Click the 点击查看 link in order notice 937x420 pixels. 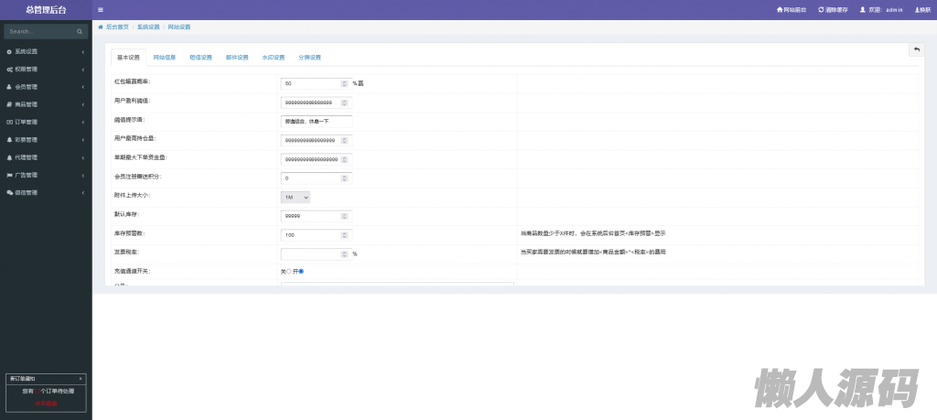46,403
